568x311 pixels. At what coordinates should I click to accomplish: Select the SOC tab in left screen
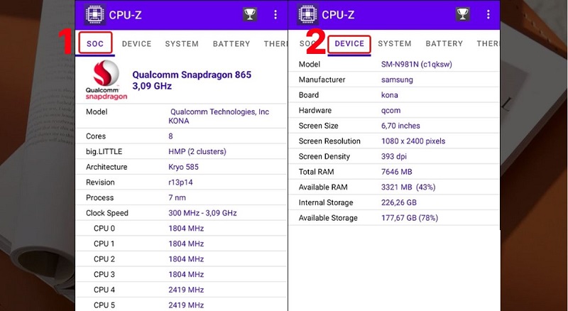click(x=95, y=44)
